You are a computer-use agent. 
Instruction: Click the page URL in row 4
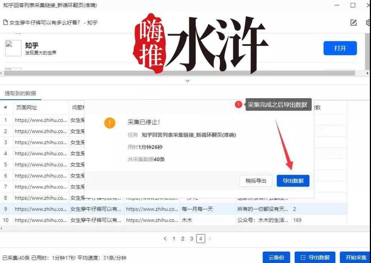[x=41, y=154]
